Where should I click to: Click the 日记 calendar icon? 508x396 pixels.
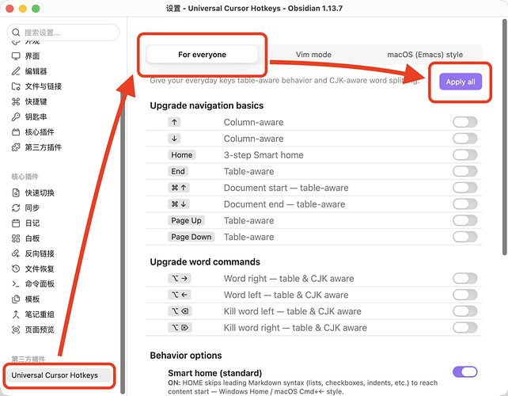click(16, 223)
